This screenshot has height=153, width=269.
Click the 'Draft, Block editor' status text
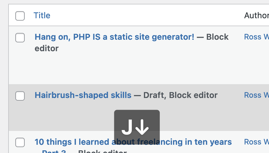[180, 95]
